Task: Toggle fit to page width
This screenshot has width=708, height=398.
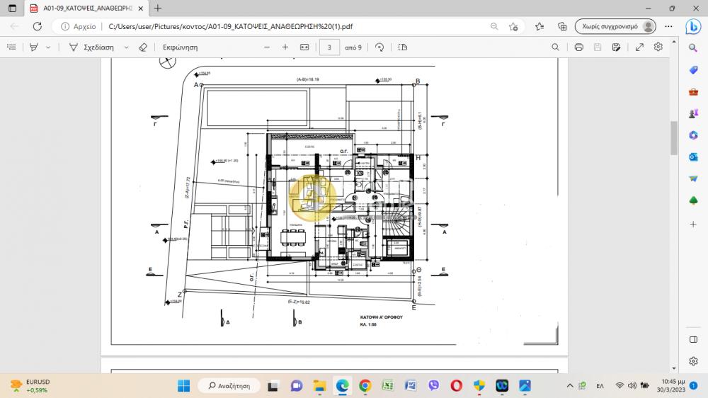Action: tap(304, 47)
